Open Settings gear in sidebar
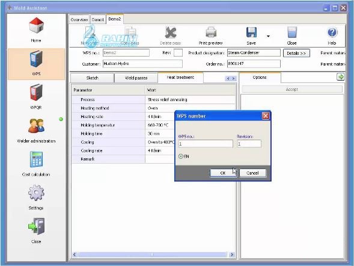354x266 pixels. pyautogui.click(x=36, y=193)
